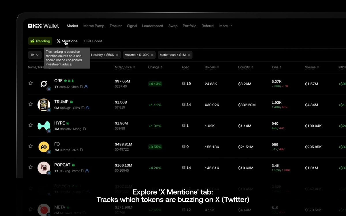Star the FO token row
Viewport: 346px width, 216px height.
(31, 146)
